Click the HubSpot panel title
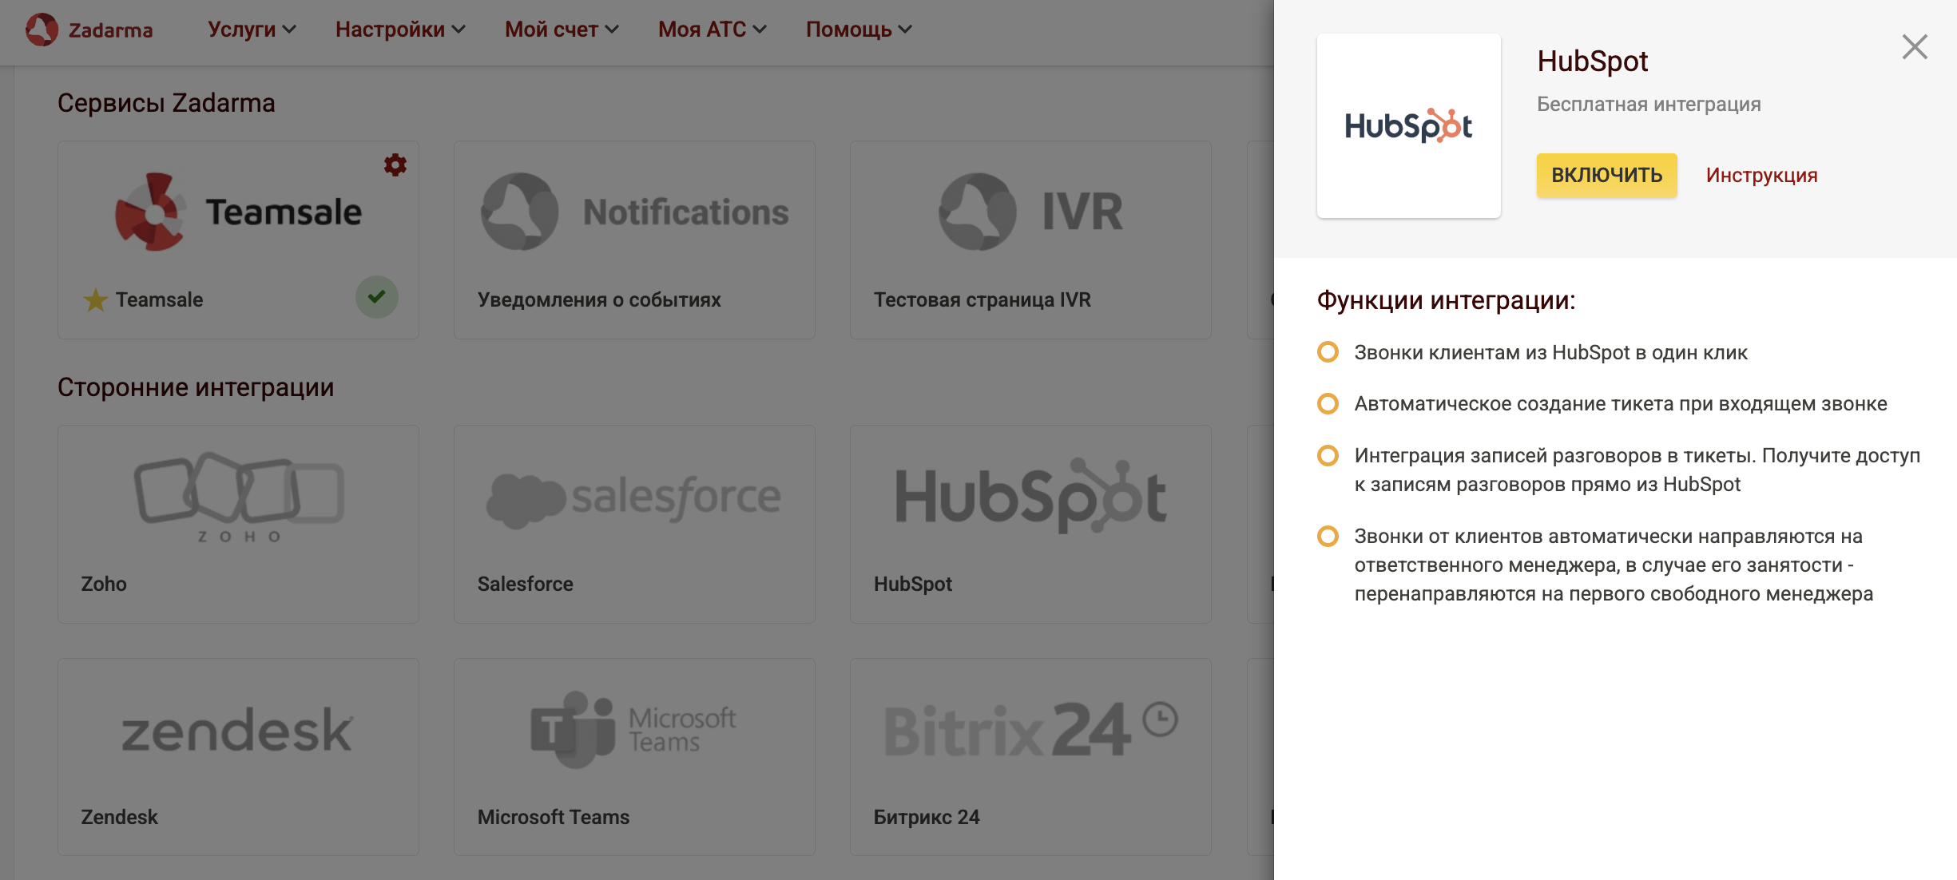The width and height of the screenshot is (1957, 880). (1593, 61)
